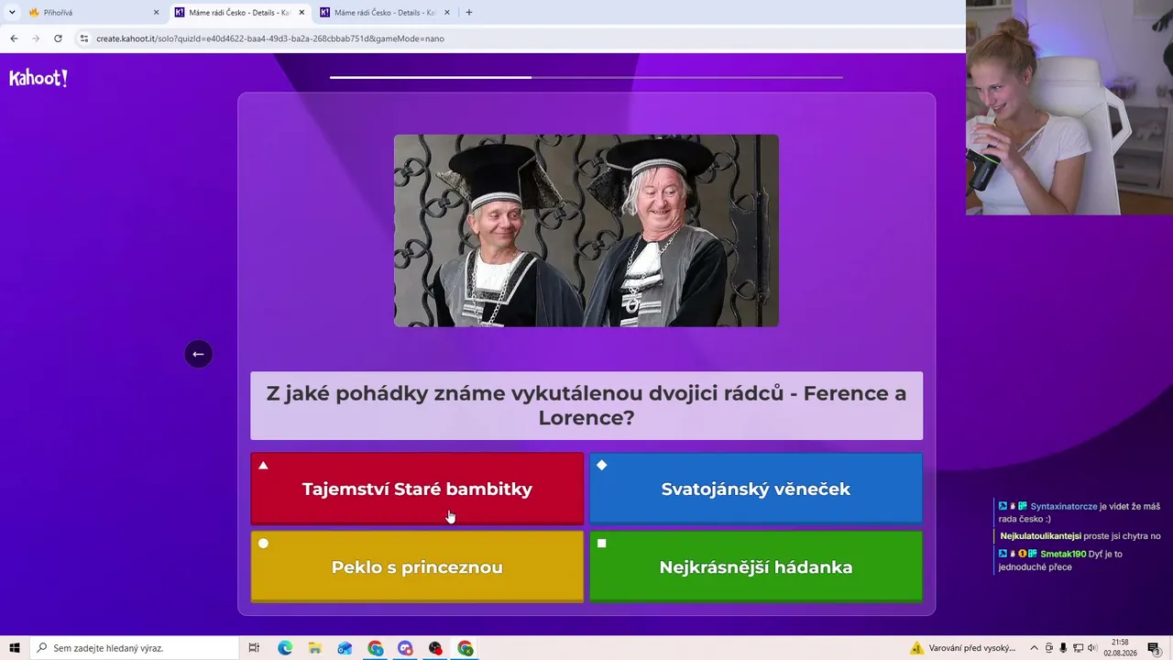The height and width of the screenshot is (660, 1173).
Task: Click the quiz question picture of two councillors
Action: point(586,231)
